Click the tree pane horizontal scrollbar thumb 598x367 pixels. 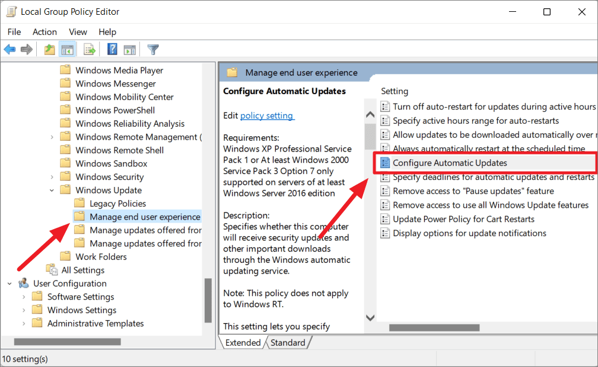pos(68,342)
